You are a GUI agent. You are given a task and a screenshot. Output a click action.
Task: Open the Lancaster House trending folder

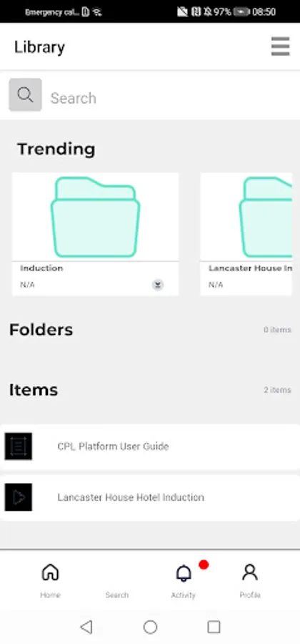pyautogui.click(x=246, y=234)
